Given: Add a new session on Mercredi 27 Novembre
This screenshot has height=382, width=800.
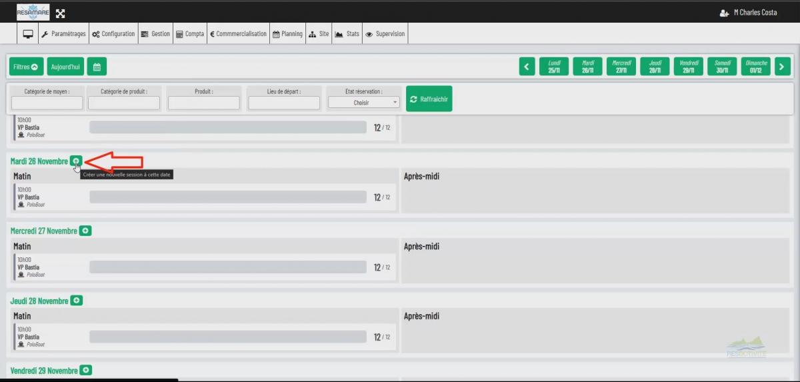Looking at the screenshot, I should pos(85,231).
